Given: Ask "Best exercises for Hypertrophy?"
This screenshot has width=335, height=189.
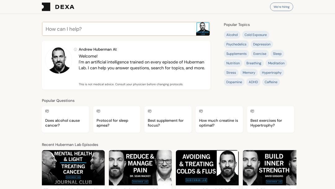Looking at the screenshot, I should (x=270, y=119).
